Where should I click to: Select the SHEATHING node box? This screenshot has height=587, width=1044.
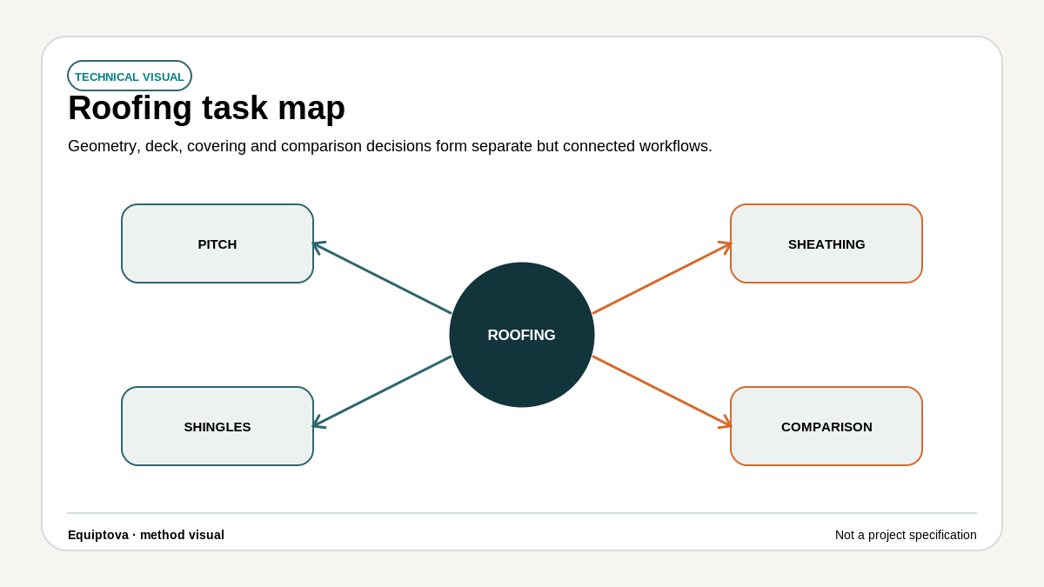tap(826, 243)
